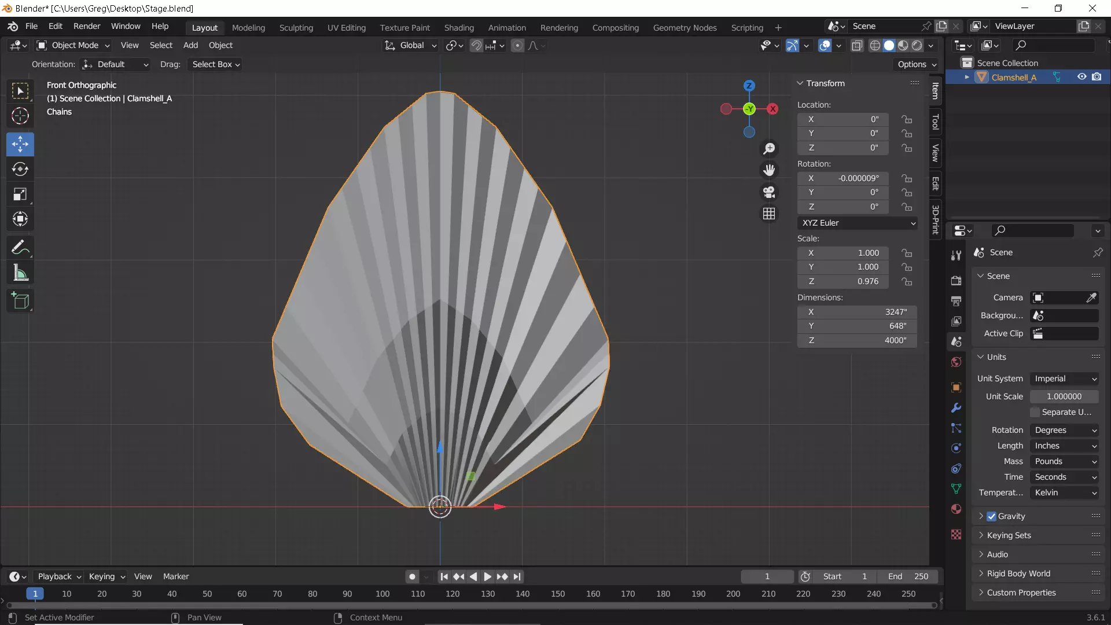Open the Modifier properties wrench tab
Viewport: 1111px width, 625px height.
pyautogui.click(x=956, y=408)
